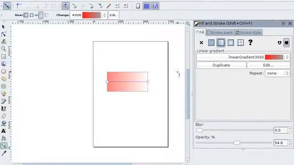The height and width of the screenshot is (165, 294).
Task: Select evenodd fill rule heart icon
Action: pyautogui.click(x=279, y=43)
